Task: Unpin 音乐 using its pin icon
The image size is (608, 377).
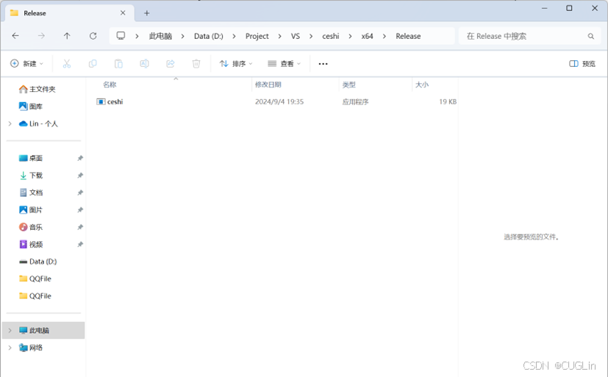Action: tap(80, 227)
